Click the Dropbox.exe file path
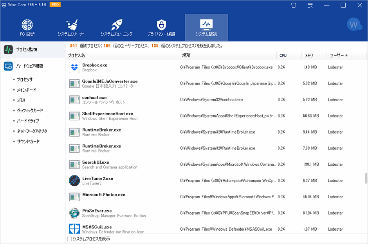This screenshot has width=368, height=244. click(226, 67)
